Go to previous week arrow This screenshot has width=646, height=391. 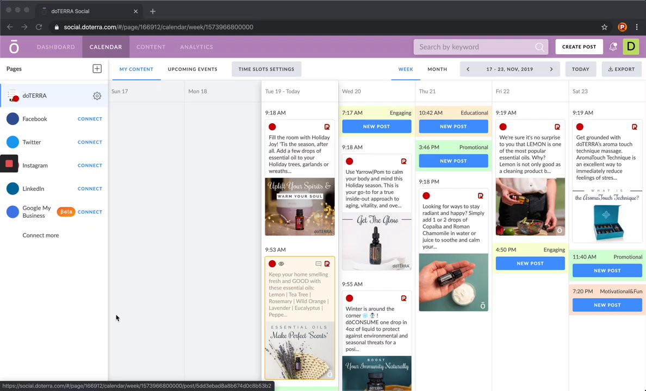coord(468,69)
